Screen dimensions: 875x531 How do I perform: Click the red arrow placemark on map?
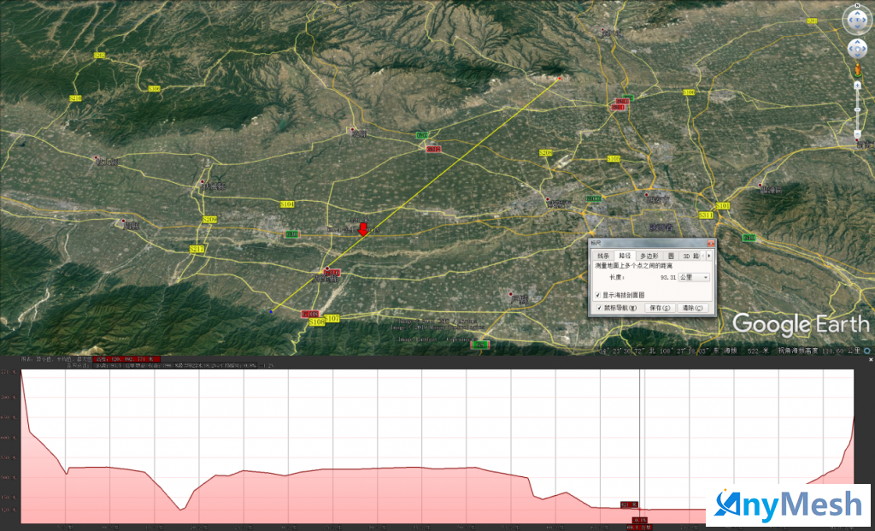pyautogui.click(x=363, y=228)
